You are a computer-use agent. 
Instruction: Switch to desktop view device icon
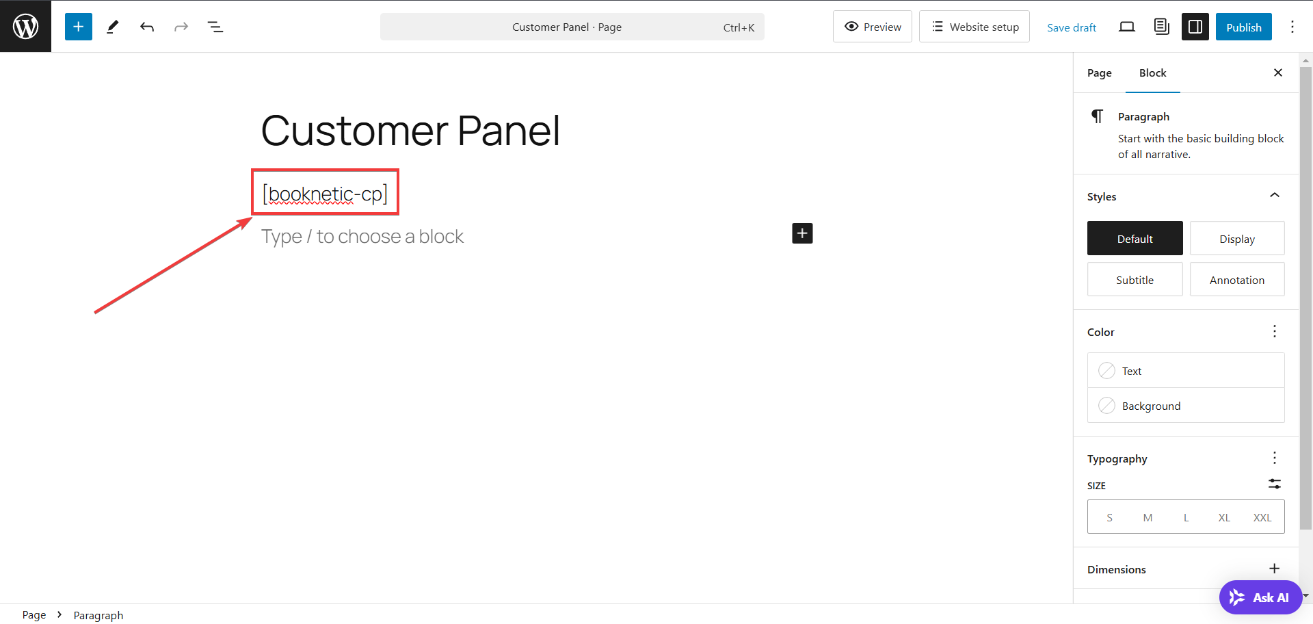click(1127, 27)
